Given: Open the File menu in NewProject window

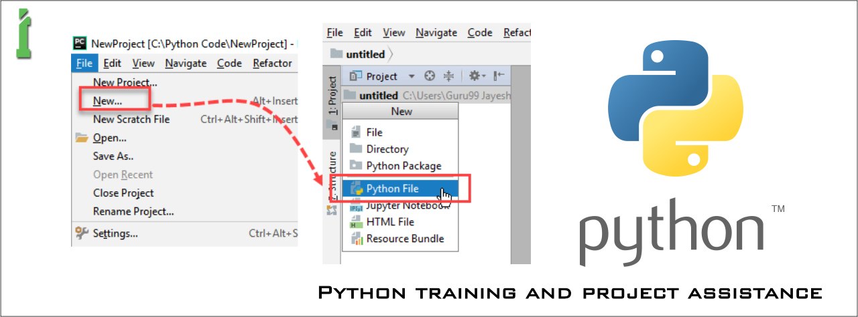Looking at the screenshot, I should pyautogui.click(x=84, y=64).
